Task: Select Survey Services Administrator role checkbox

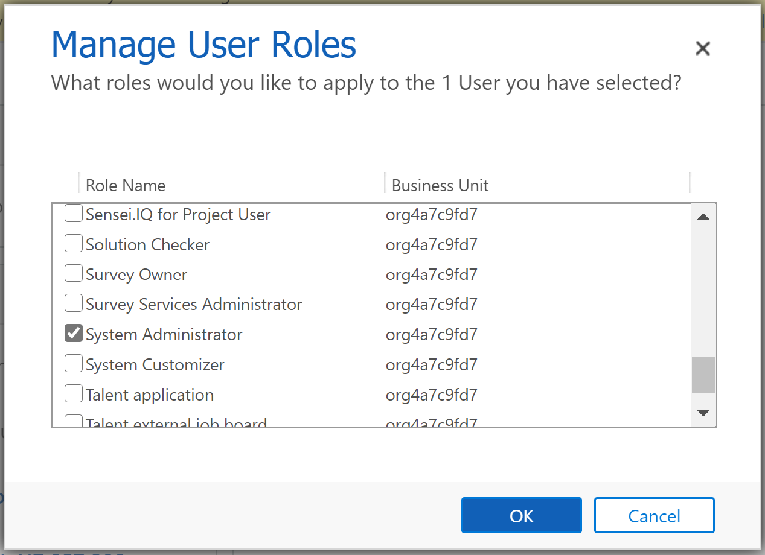Action: click(74, 304)
